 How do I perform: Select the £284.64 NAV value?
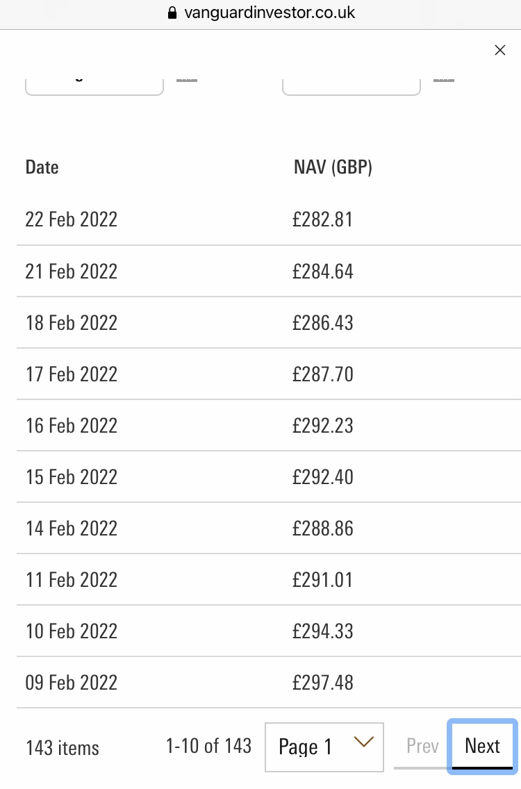[322, 271]
